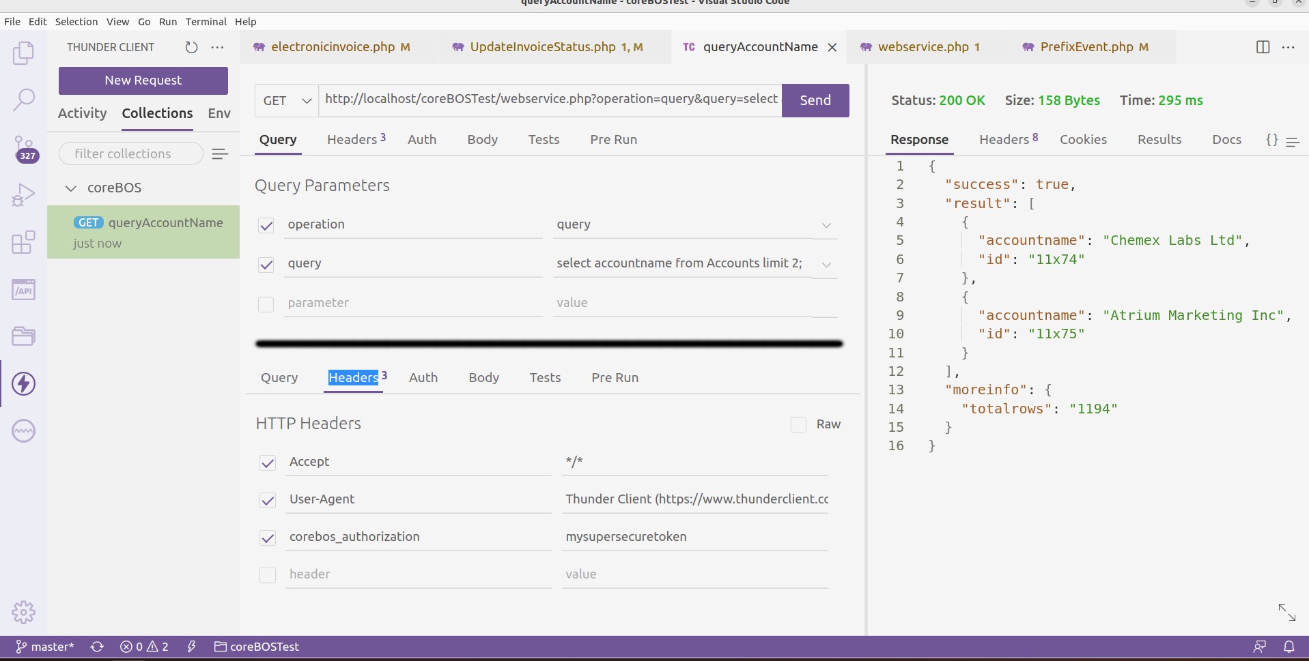This screenshot has width=1309, height=661.
Task: Open Source Control with 327 badge
Action: pyautogui.click(x=25, y=149)
